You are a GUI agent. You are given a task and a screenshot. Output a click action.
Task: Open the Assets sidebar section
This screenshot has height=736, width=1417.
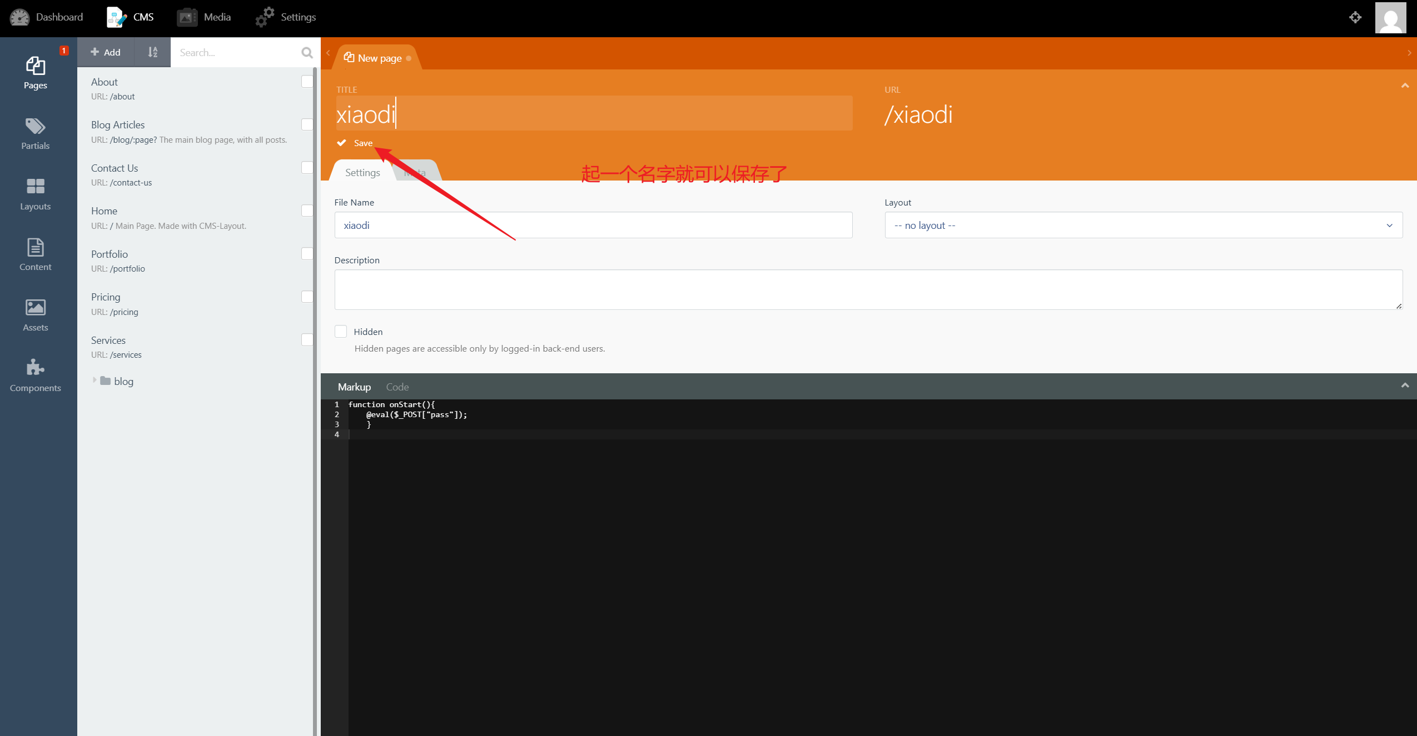click(x=35, y=315)
